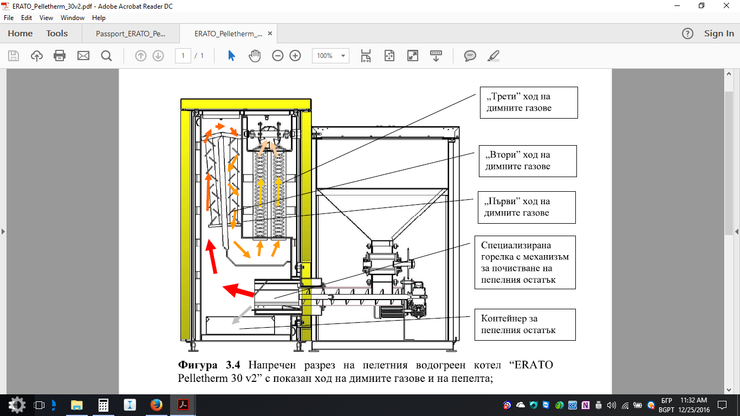Click the page number input field

(183, 56)
